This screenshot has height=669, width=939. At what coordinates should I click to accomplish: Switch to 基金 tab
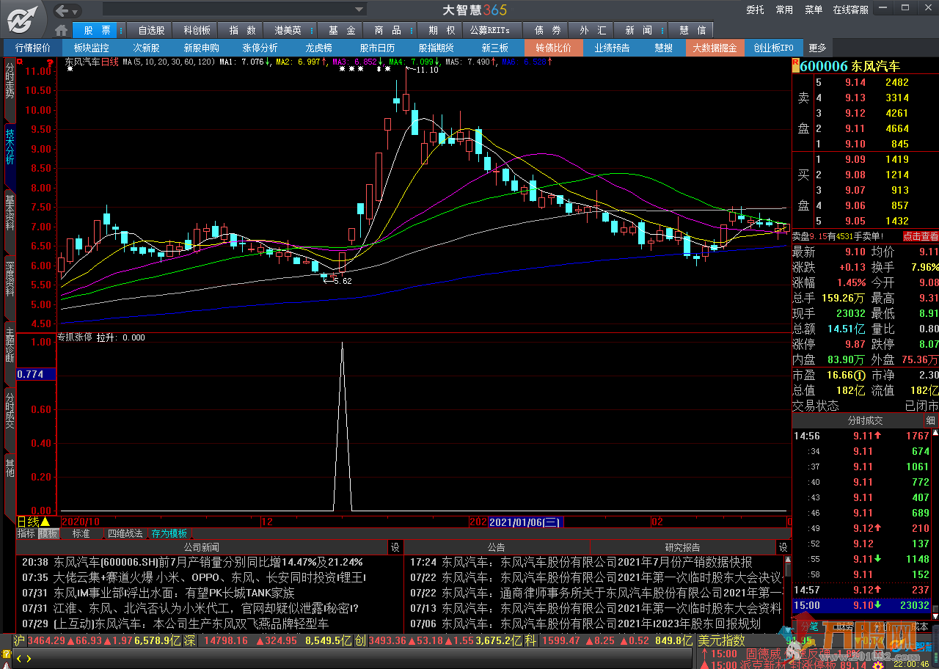coord(342,30)
